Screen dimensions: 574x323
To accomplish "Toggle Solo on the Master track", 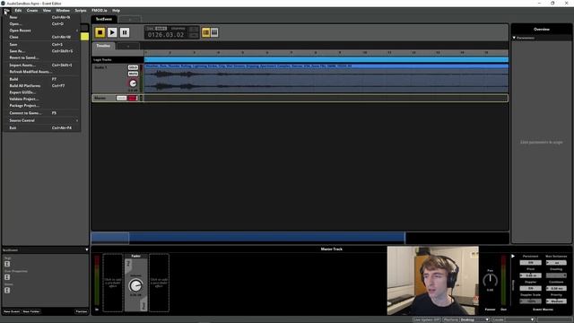I will (121, 98).
